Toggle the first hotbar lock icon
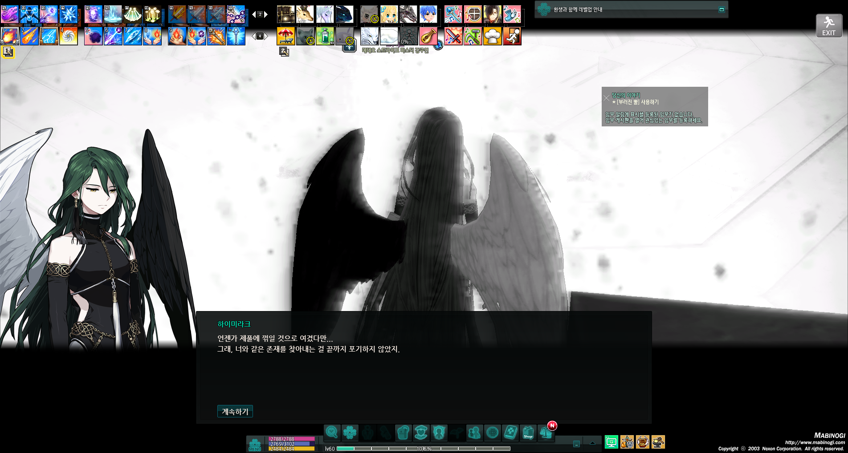The width and height of the screenshot is (848, 453). tap(8, 52)
